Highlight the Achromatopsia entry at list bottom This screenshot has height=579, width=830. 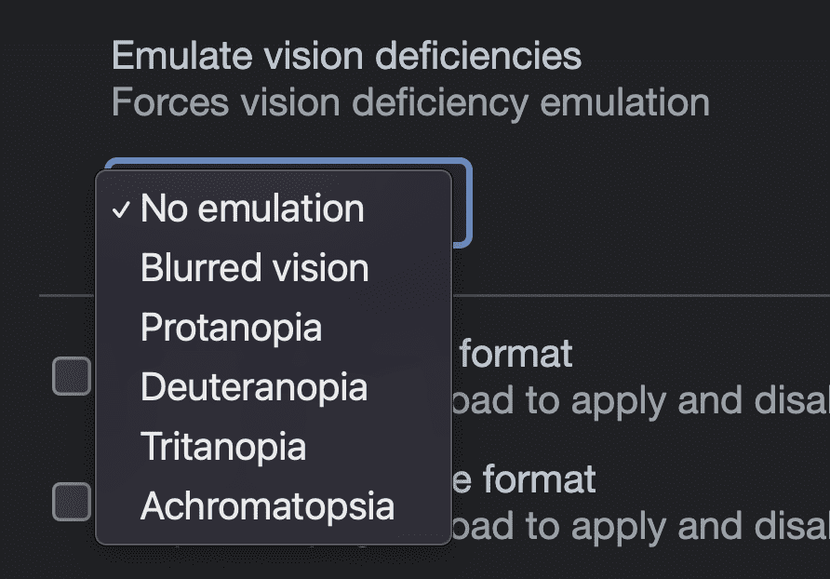tap(265, 507)
